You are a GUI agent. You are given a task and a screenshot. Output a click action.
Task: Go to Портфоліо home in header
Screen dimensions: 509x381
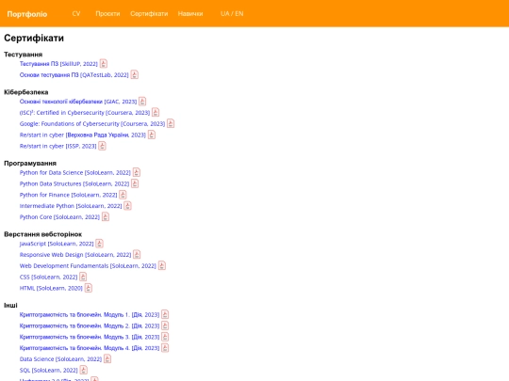tap(27, 14)
